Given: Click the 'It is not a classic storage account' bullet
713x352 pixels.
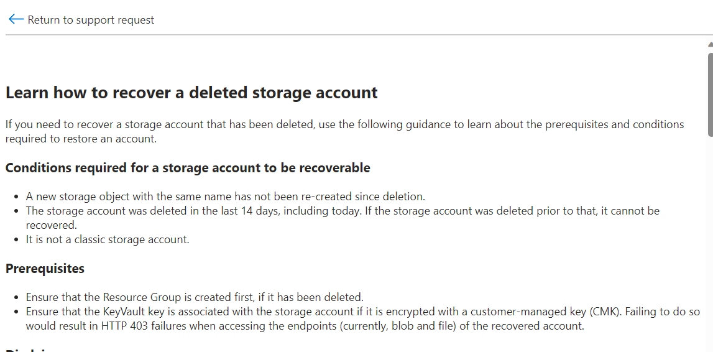Looking at the screenshot, I should (108, 239).
